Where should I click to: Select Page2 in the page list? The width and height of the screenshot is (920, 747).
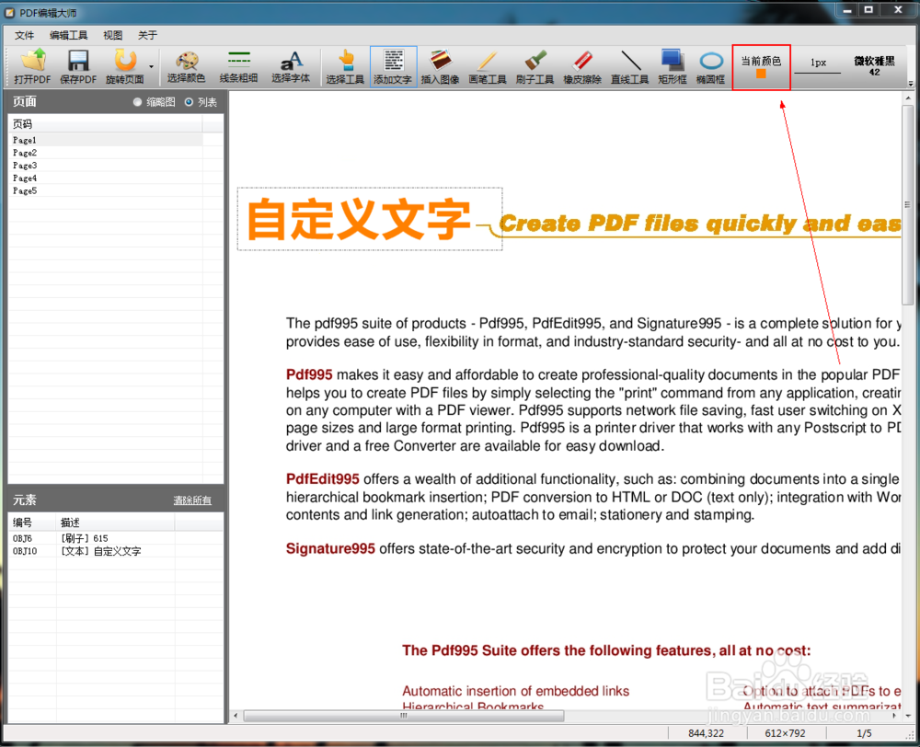(x=106, y=153)
